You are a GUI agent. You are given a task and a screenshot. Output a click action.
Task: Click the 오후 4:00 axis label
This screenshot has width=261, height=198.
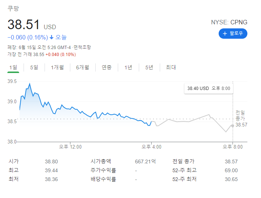pyautogui.click(x=151, y=147)
